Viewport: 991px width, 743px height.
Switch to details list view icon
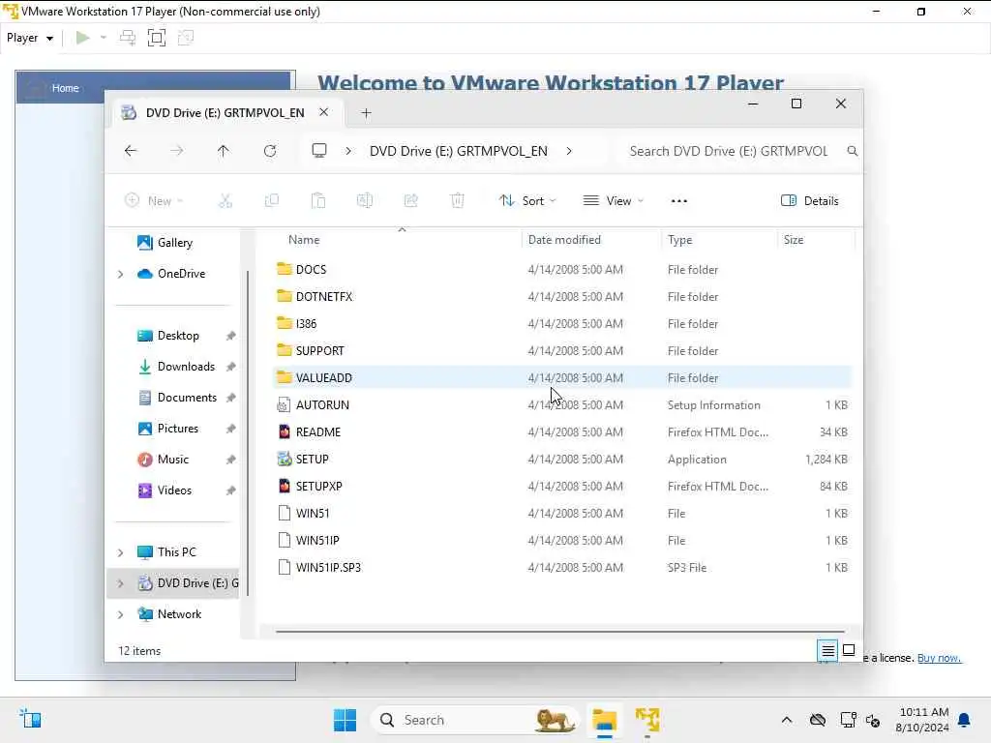pyautogui.click(x=828, y=650)
